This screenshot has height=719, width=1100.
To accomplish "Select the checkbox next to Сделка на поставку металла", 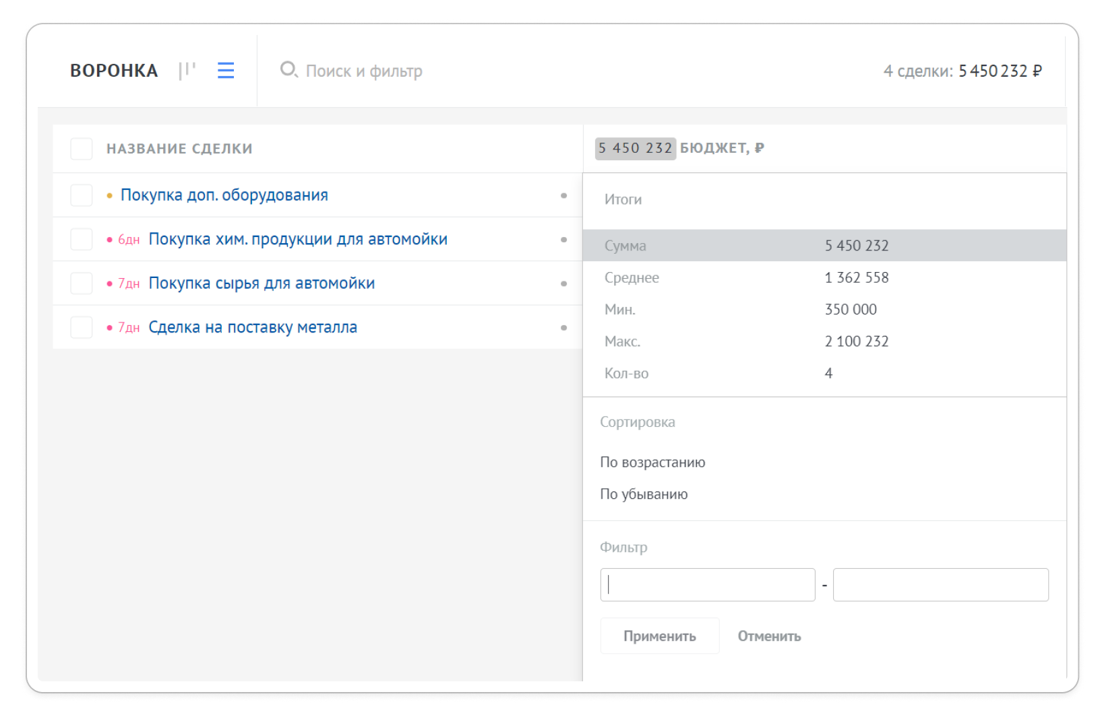I will point(81,327).
